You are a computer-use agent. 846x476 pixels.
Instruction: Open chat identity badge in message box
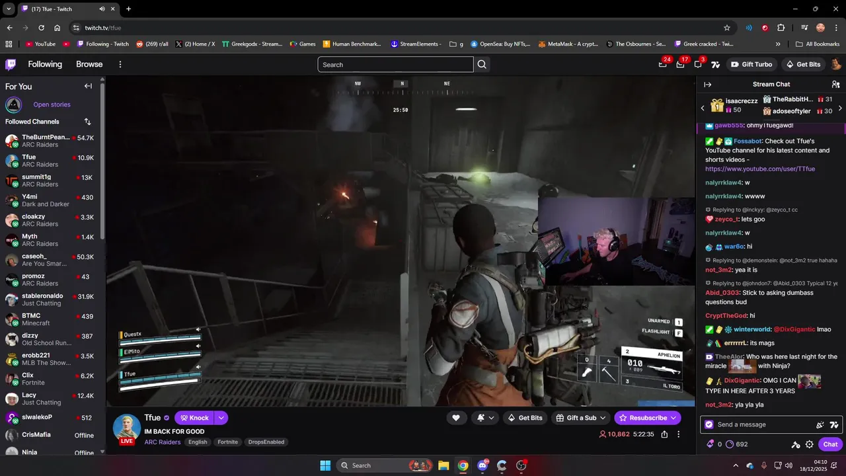709,424
